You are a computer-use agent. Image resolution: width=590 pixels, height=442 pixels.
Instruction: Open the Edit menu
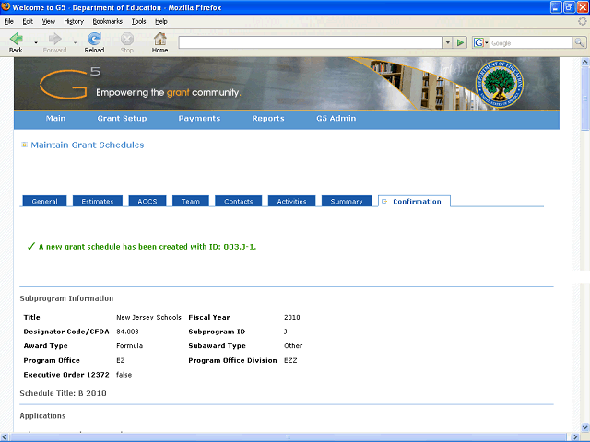click(x=28, y=21)
